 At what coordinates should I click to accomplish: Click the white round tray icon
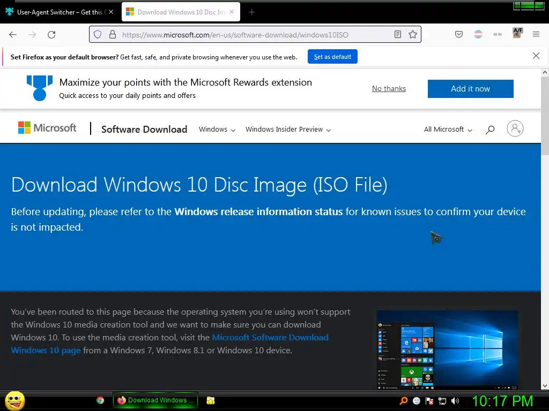[x=416, y=401]
